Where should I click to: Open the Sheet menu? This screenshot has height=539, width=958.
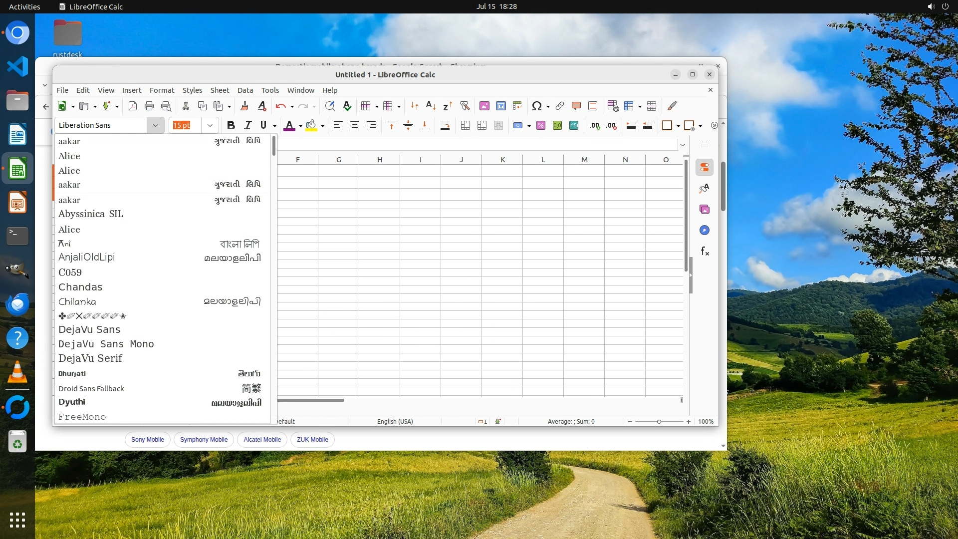click(x=219, y=90)
